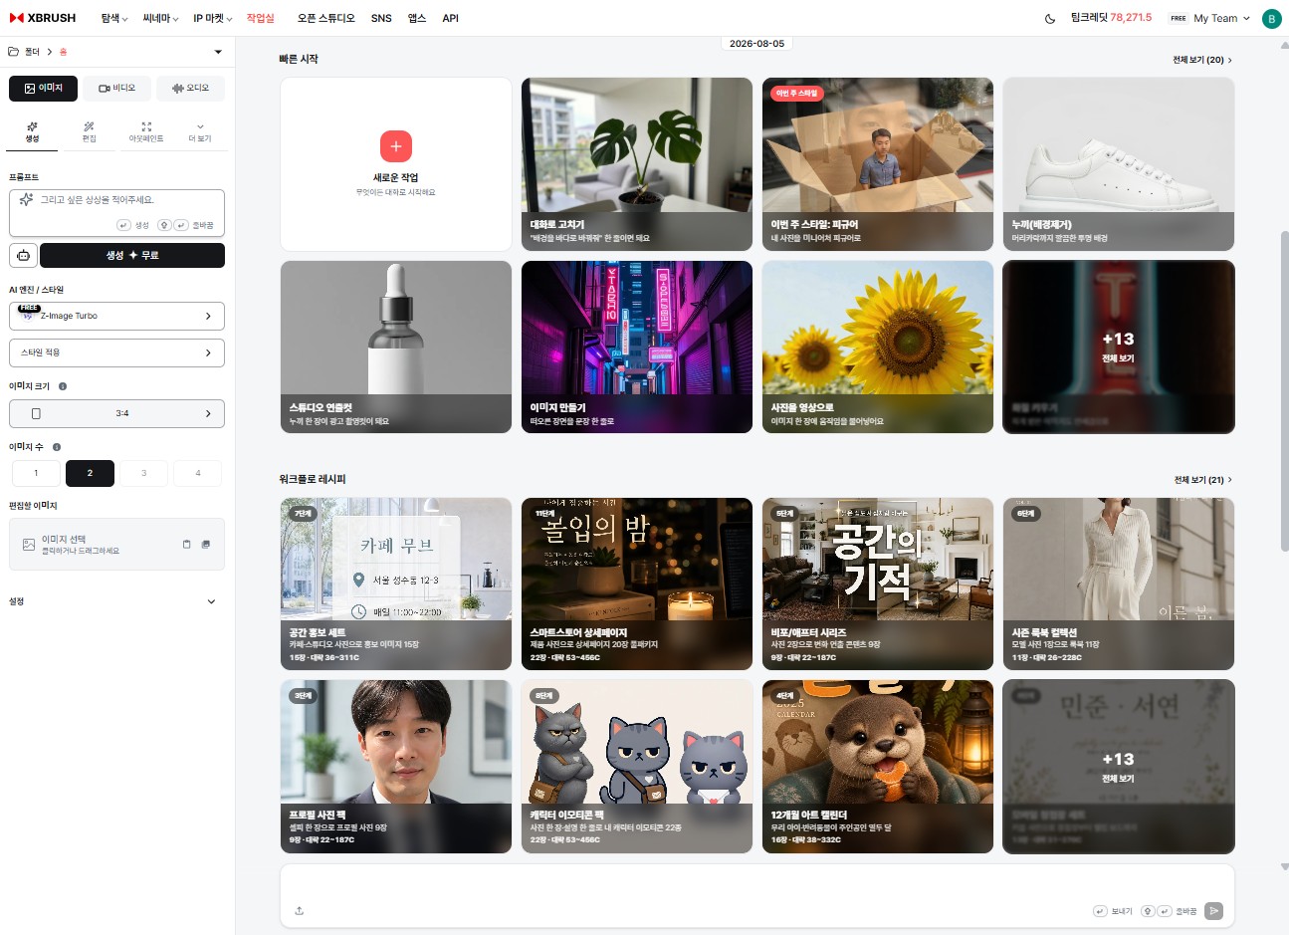Open the API menu item
This screenshot has height=935, width=1289.
click(450, 18)
